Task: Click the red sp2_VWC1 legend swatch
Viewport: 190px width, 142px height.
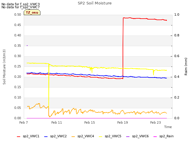Action: pos(18,137)
